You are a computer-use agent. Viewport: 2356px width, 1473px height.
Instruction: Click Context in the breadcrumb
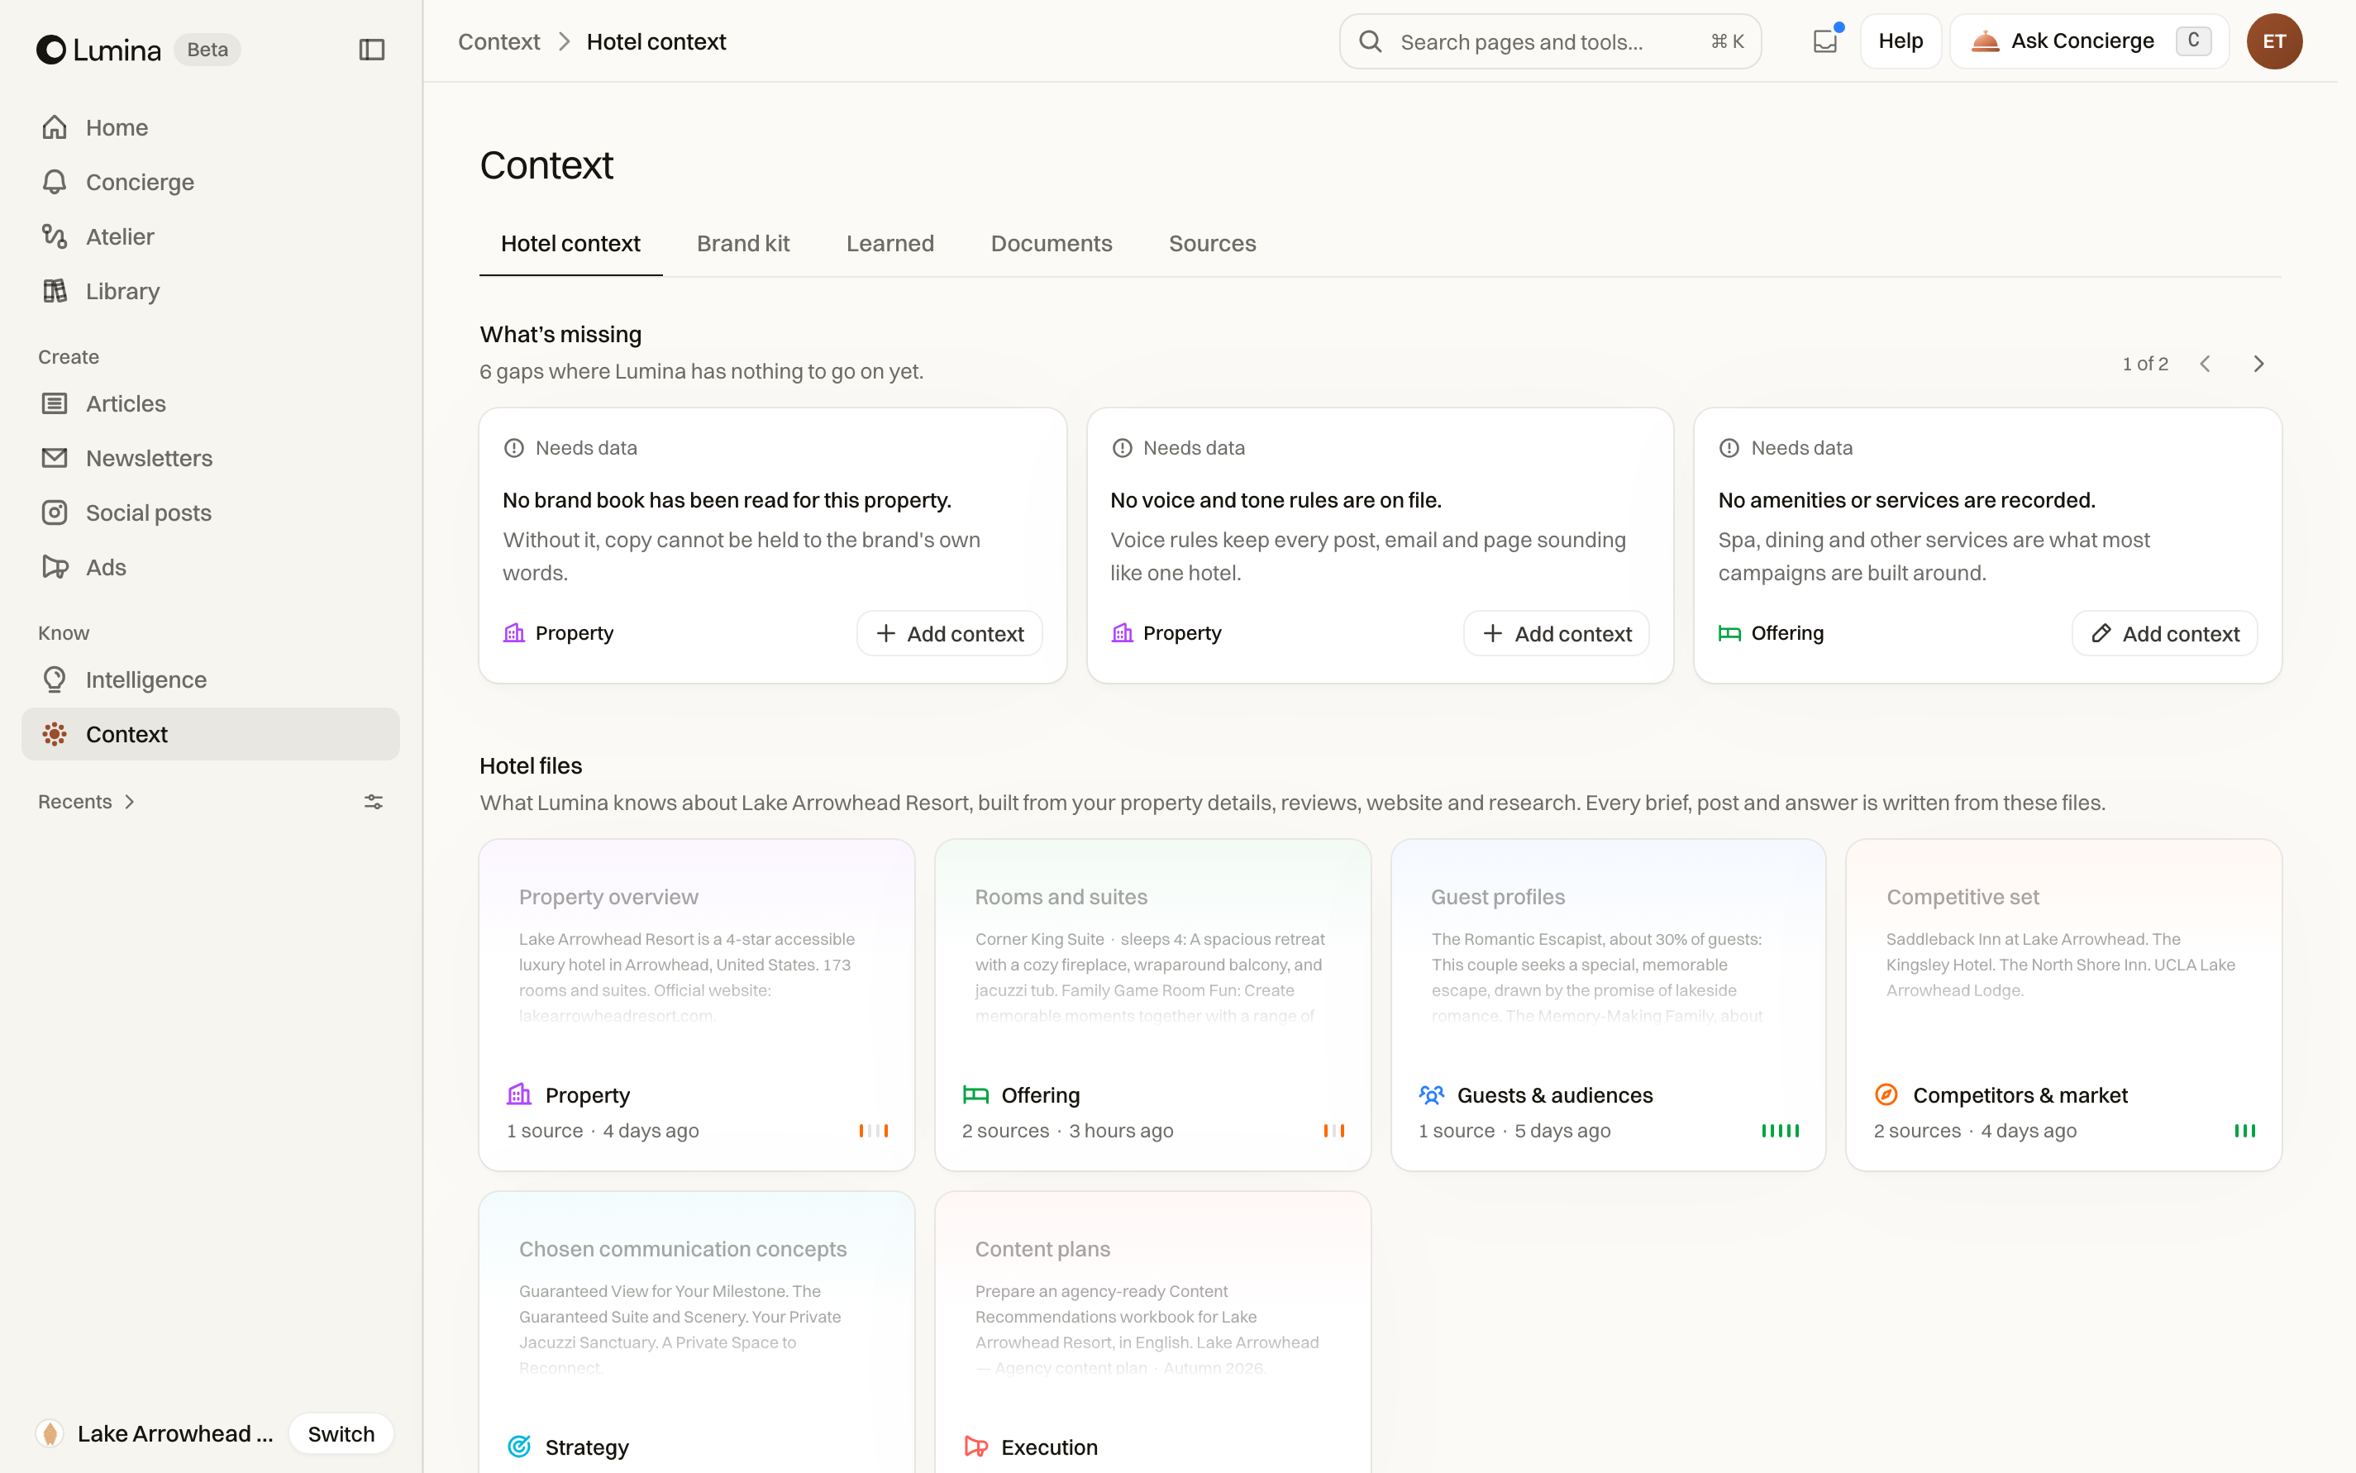498,42
